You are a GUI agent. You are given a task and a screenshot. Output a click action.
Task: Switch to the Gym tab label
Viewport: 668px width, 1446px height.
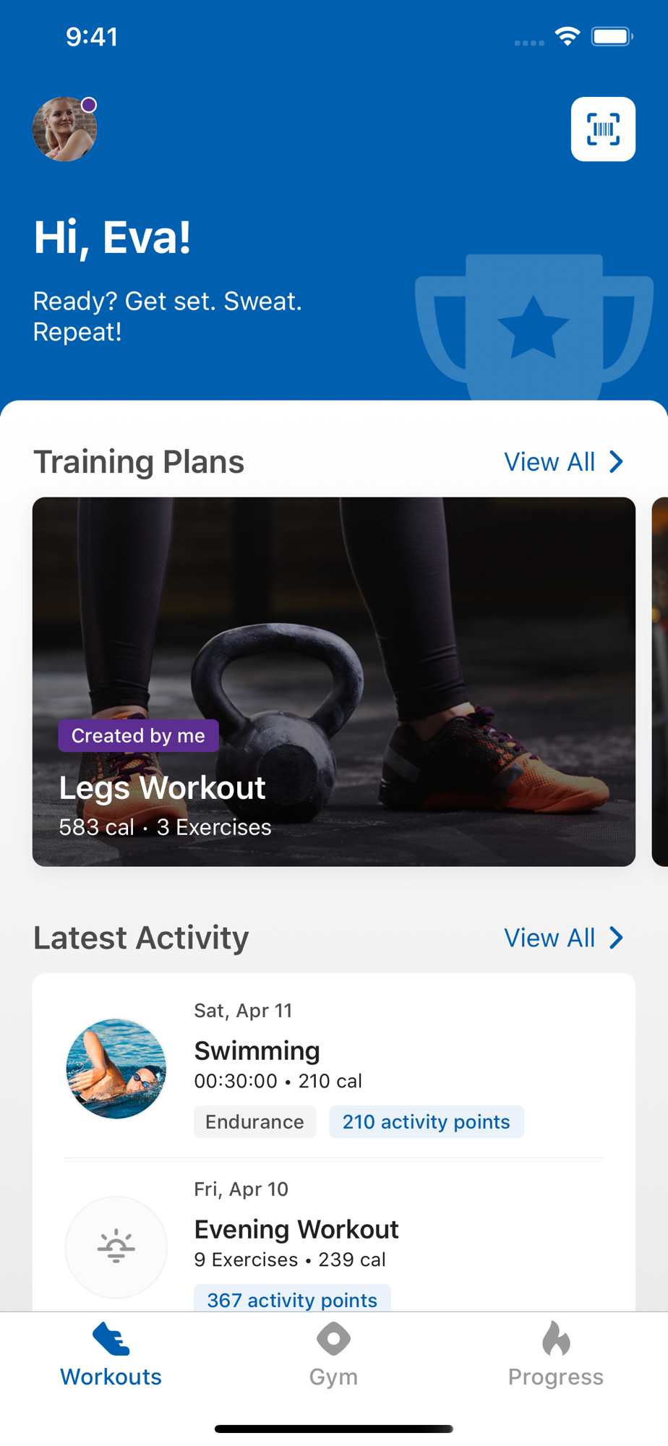point(333,1377)
